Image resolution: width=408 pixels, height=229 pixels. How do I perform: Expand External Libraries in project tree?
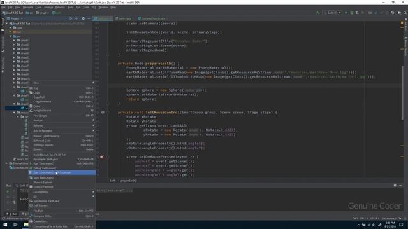coord(6,163)
